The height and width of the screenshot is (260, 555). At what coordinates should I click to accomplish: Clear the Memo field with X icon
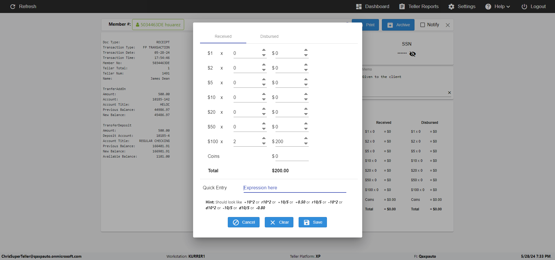[x=449, y=93]
